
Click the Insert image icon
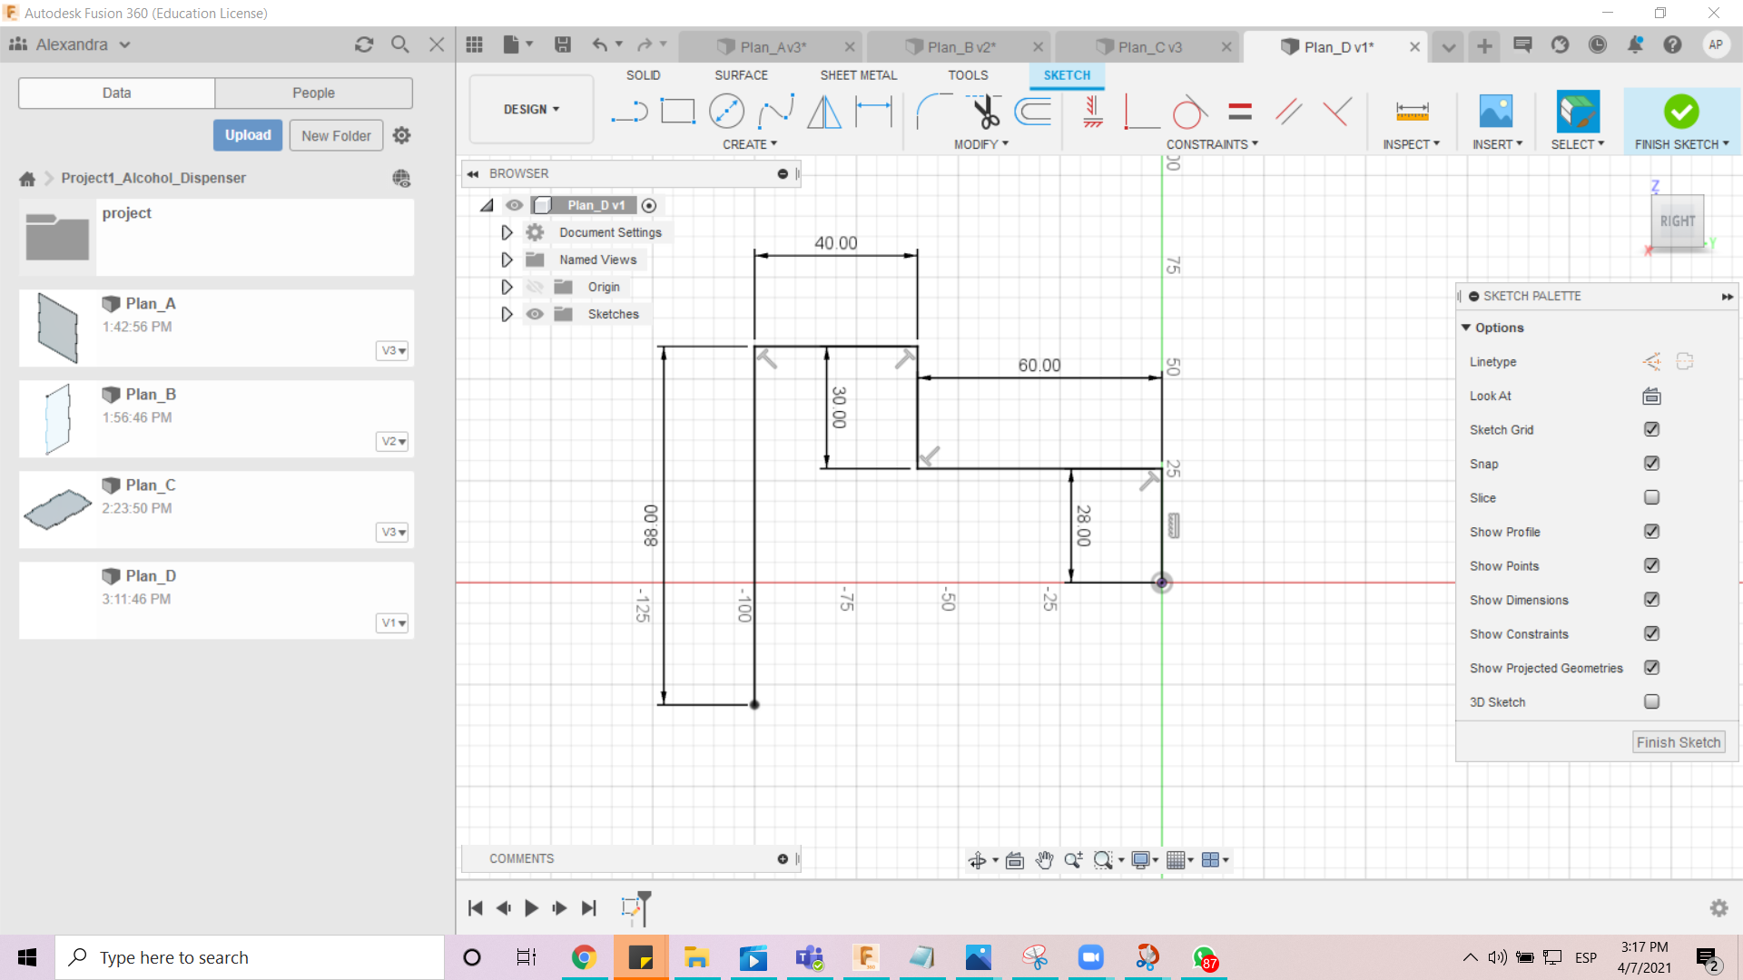point(1496,112)
